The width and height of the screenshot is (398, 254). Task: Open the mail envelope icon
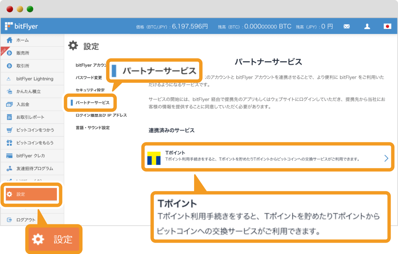coord(347,27)
